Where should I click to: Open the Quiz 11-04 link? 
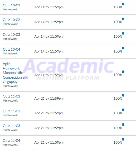point(11,140)
